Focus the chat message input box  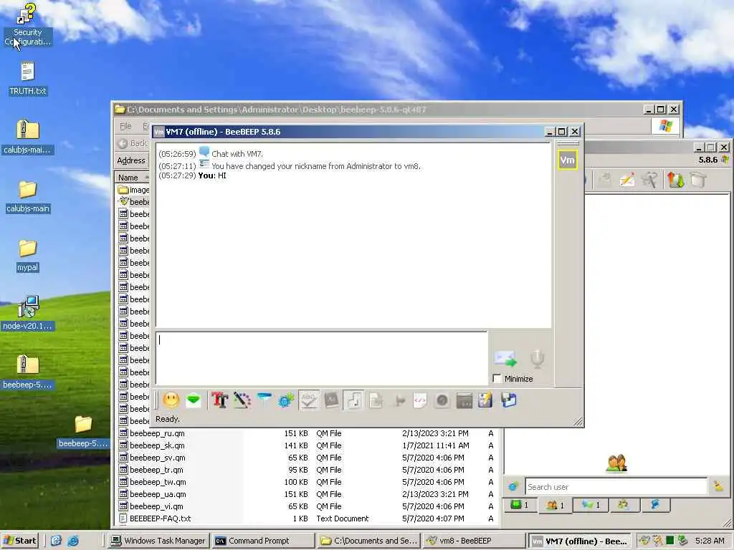tap(322, 359)
